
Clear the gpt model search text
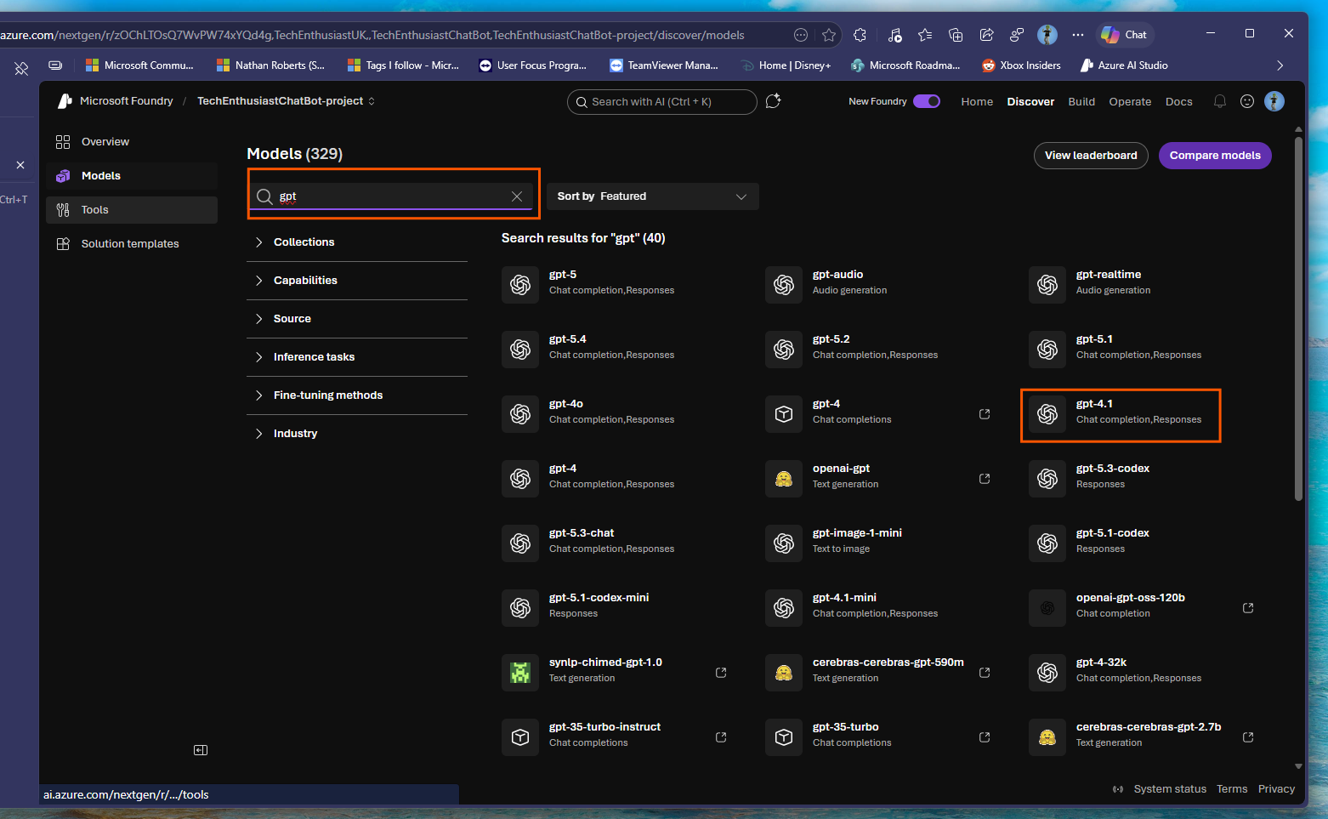pos(517,196)
